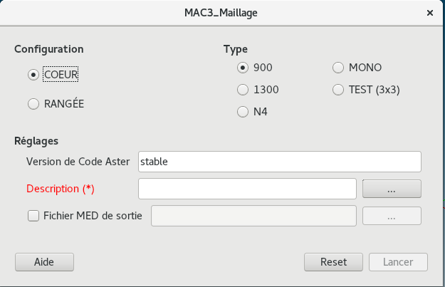
Task: Click the Fichier MED output path field
Action: tap(254, 216)
